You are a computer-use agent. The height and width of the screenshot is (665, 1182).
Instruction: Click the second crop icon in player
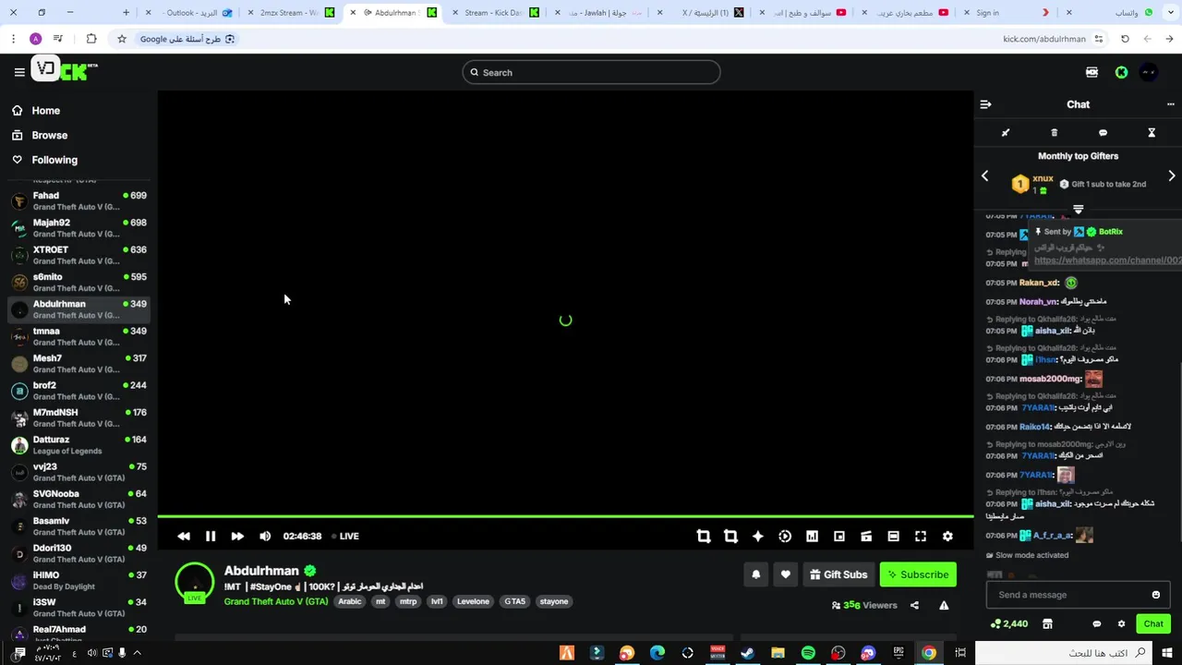point(730,536)
